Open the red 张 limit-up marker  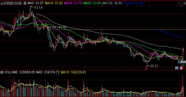pos(181,68)
